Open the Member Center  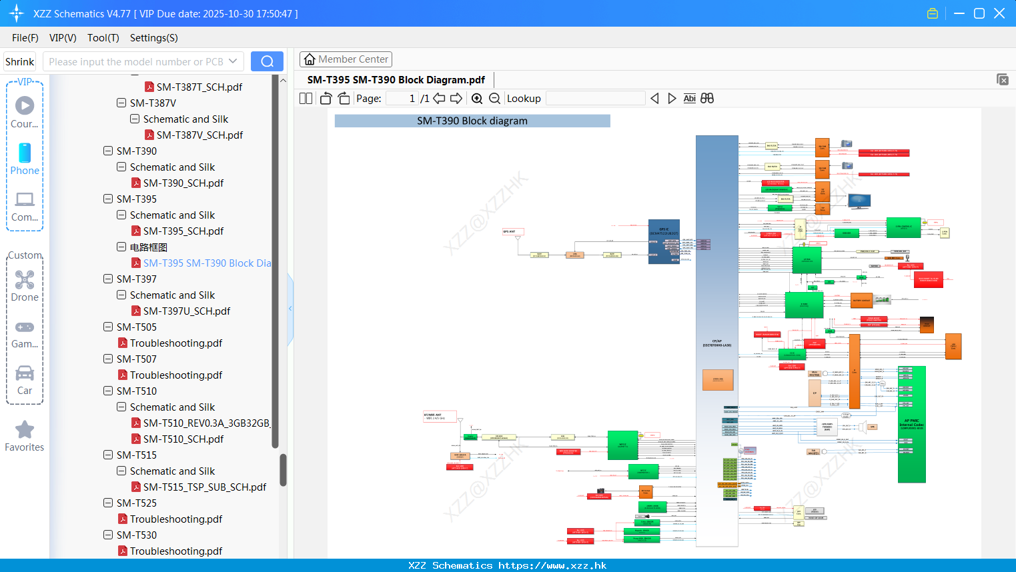coord(346,59)
